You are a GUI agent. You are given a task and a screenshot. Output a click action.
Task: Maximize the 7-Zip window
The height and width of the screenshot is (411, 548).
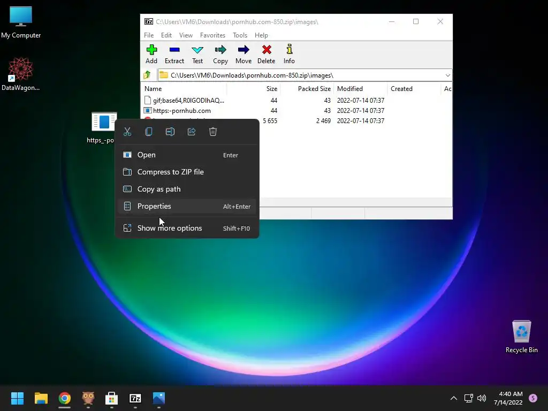[416, 21]
